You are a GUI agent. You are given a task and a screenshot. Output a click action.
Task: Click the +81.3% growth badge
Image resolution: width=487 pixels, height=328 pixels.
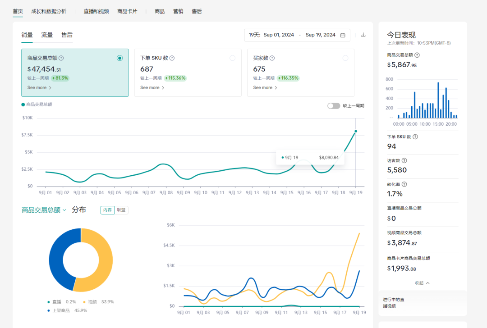60,78
